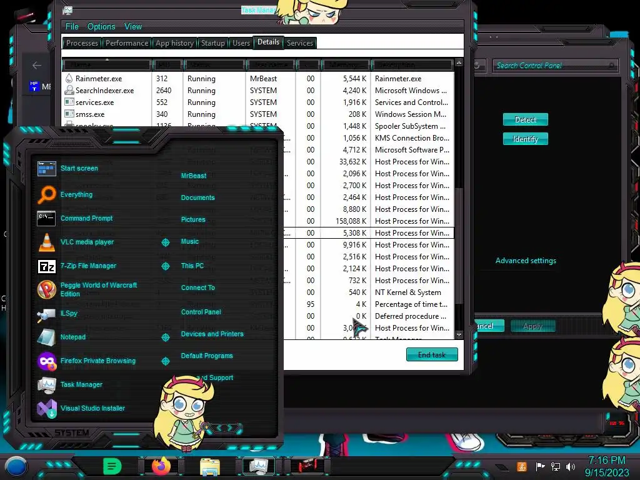Image resolution: width=640 pixels, height=480 pixels.
Task: Switch to the Startup tab
Action: pos(212,43)
